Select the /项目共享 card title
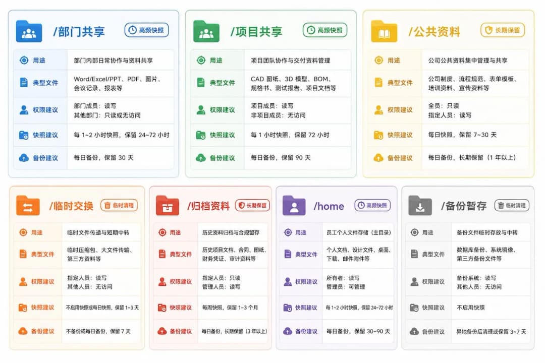 click(x=256, y=32)
